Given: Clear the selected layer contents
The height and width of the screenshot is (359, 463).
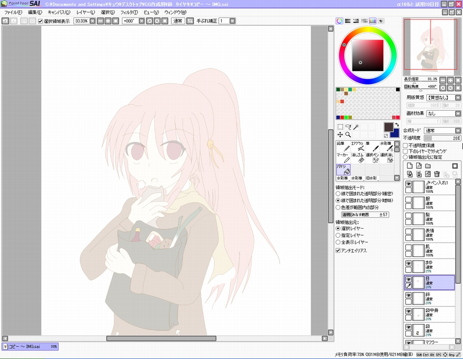Looking at the screenshot, I should pyautogui.click(x=428, y=174).
